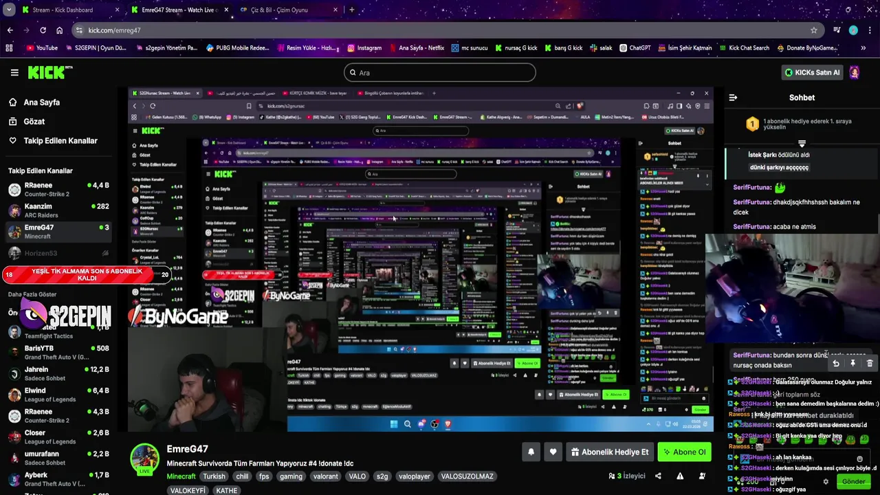Open Ayberk's GTA V channel

point(58,479)
